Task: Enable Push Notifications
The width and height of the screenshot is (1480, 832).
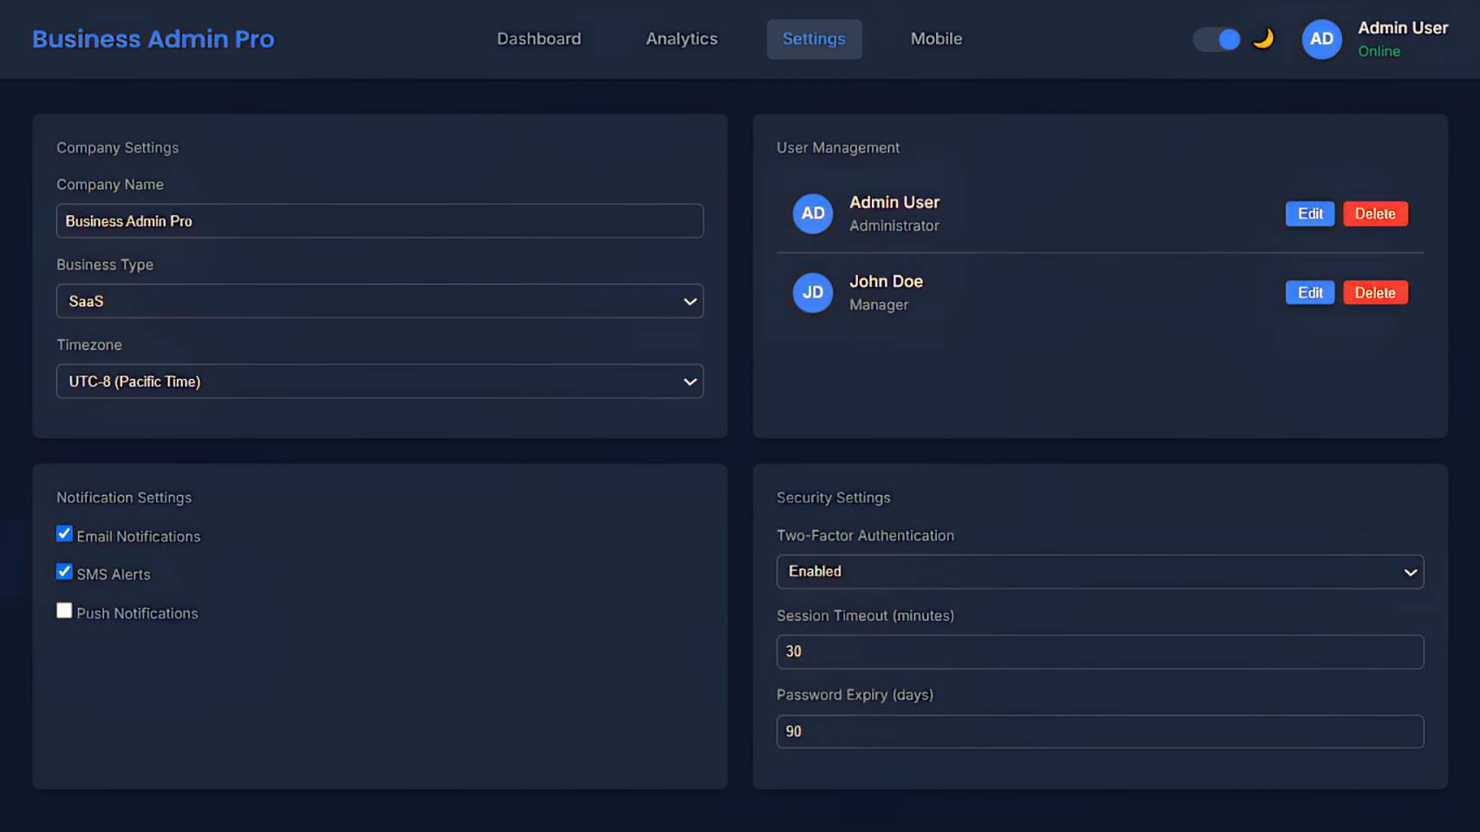Action: pos(63,610)
